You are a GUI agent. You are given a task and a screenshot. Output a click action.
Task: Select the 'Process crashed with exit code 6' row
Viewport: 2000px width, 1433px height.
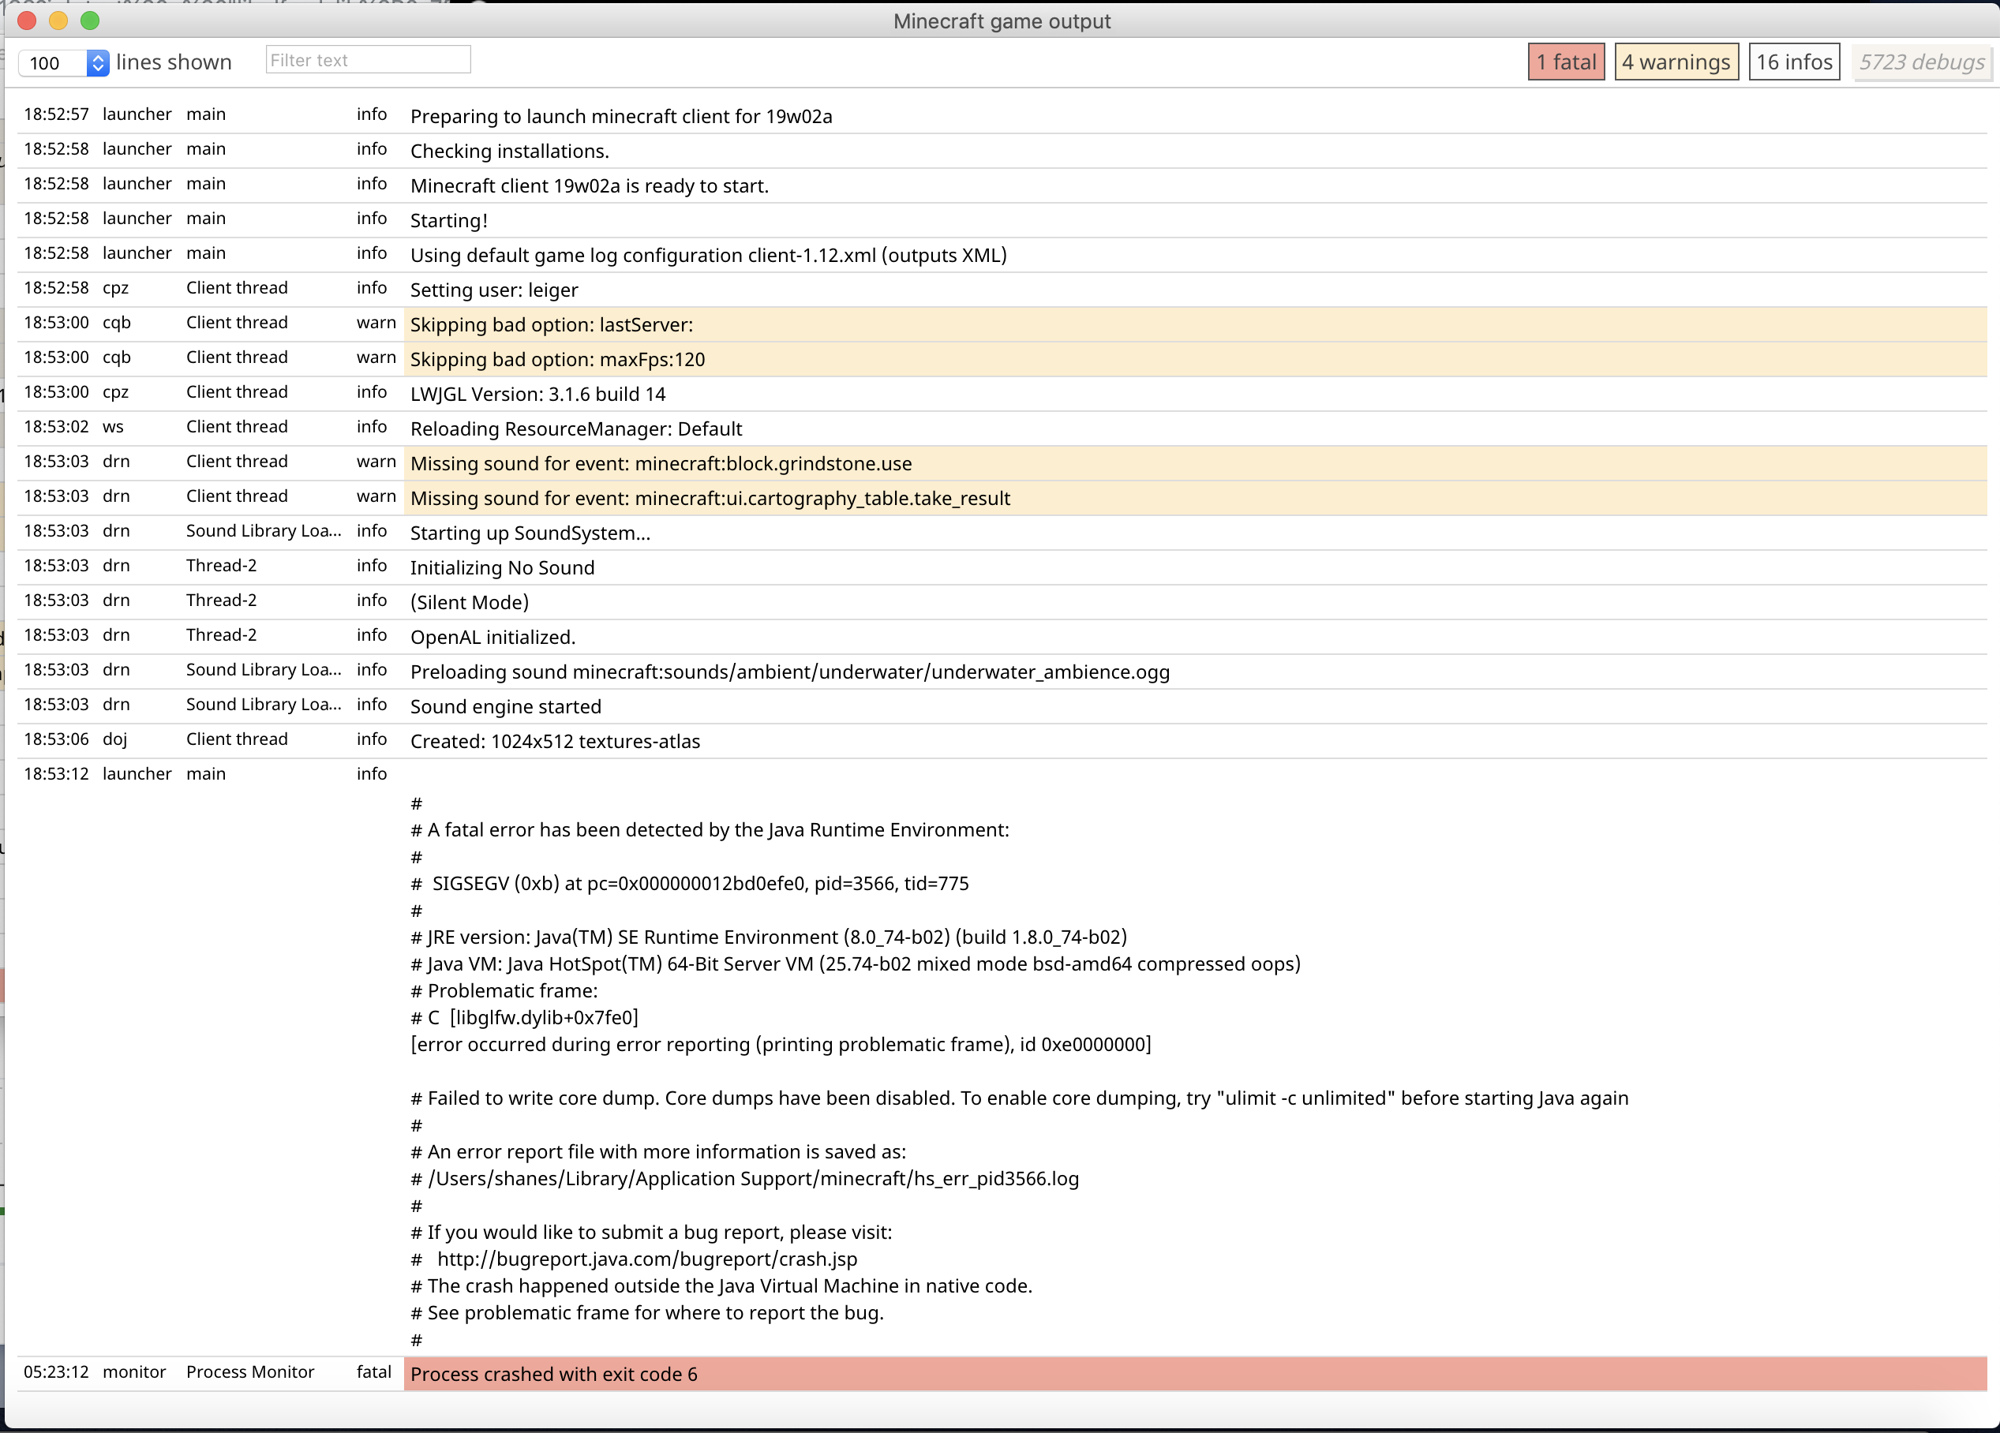click(x=554, y=1374)
